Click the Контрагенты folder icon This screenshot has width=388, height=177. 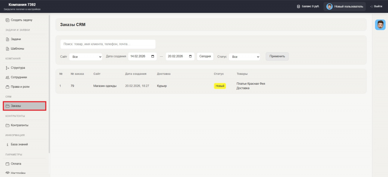point(8,125)
